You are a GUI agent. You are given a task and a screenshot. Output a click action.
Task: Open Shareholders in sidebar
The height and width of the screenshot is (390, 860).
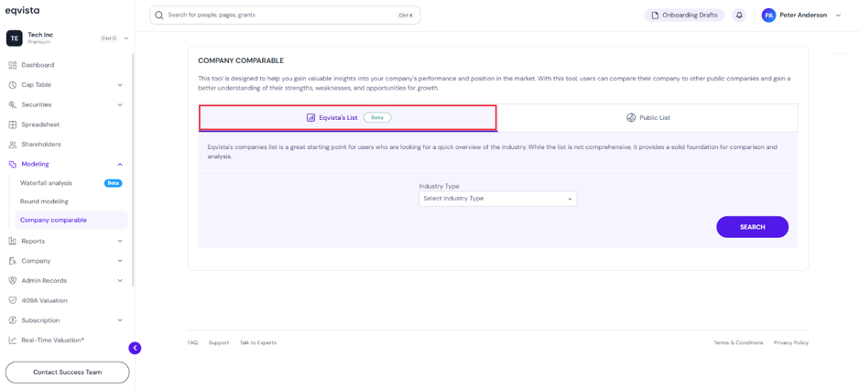(x=41, y=145)
